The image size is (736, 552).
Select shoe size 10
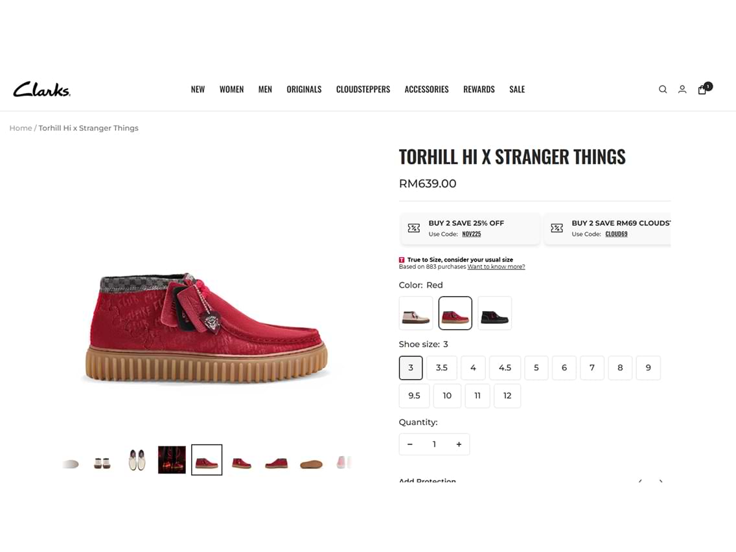pos(447,396)
